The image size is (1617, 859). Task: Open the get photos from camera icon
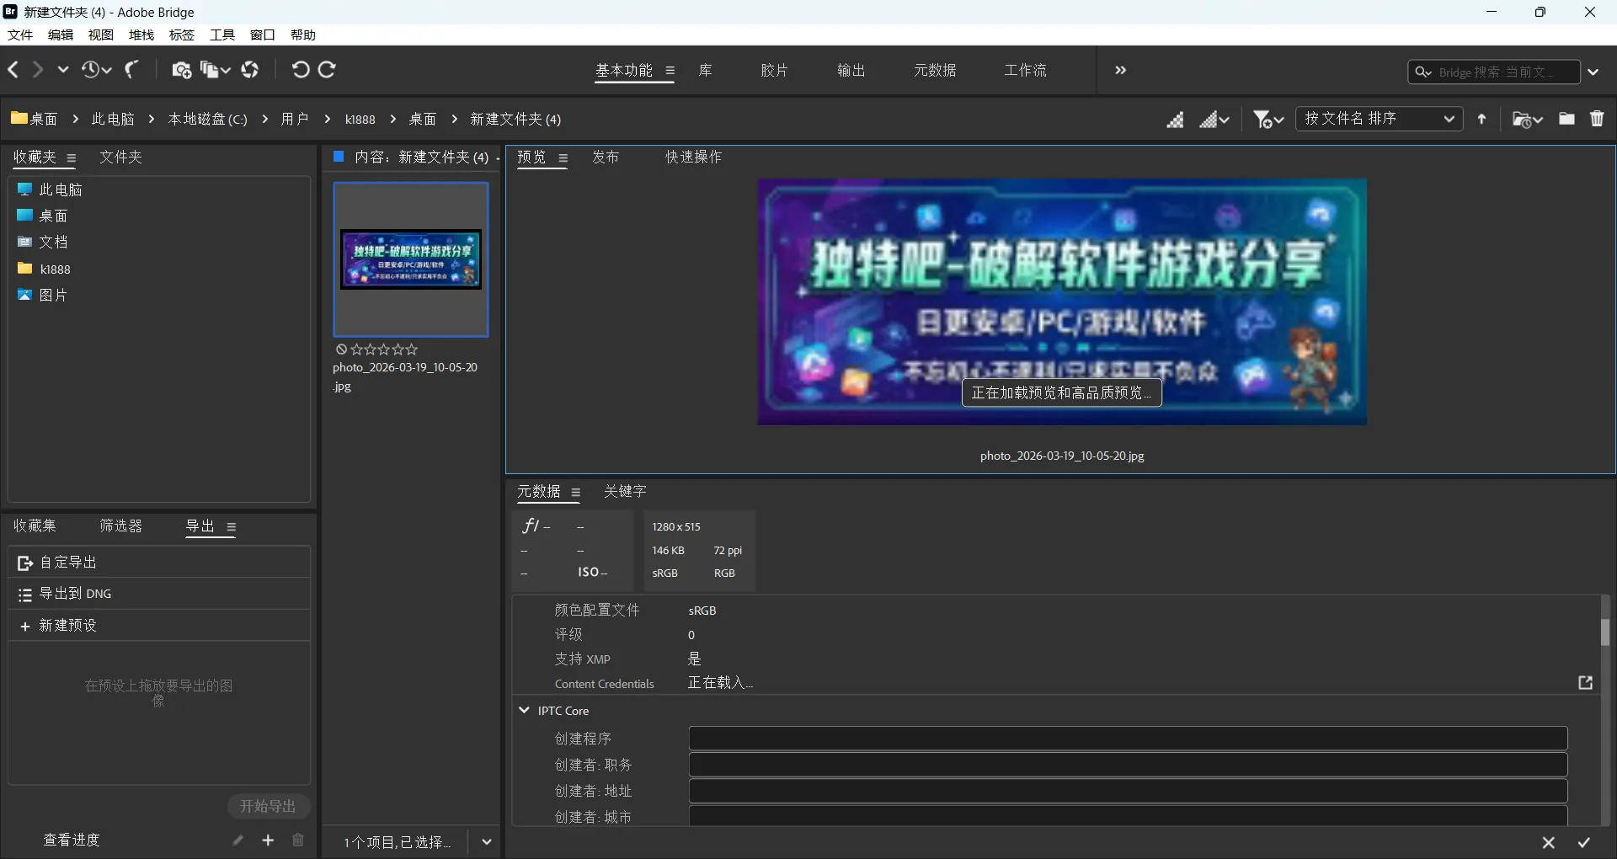(x=181, y=70)
